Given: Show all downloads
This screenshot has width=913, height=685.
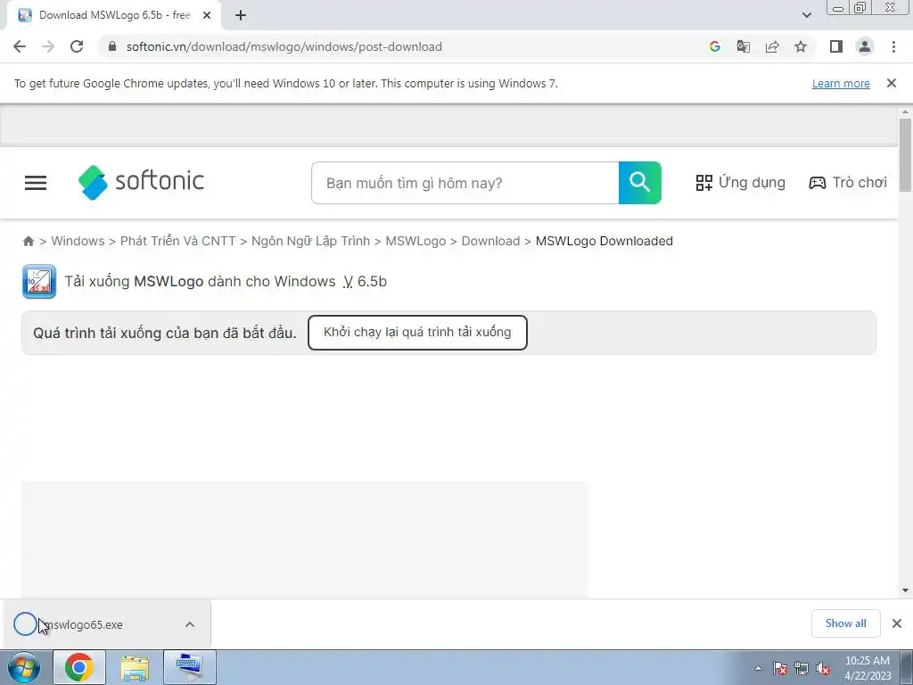Looking at the screenshot, I should pos(845,623).
